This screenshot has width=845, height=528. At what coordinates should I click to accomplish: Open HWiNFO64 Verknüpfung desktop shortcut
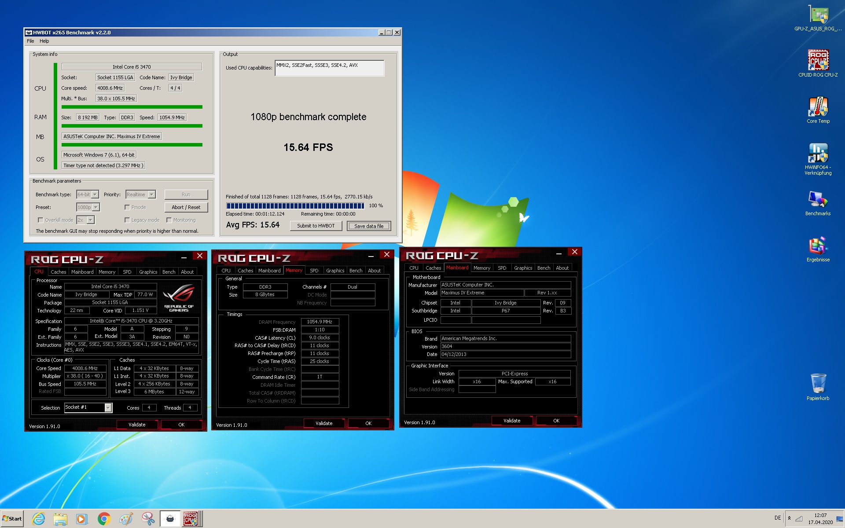pyautogui.click(x=818, y=159)
